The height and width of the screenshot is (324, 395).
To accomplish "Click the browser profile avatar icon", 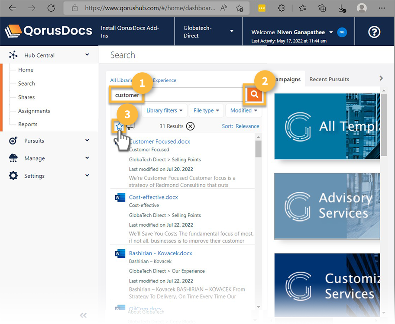I will point(362,8).
